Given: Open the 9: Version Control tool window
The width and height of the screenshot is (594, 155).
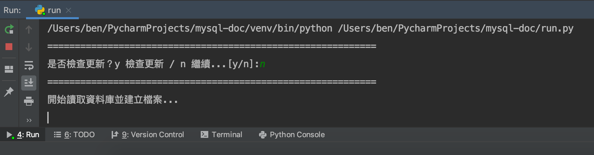Looking at the screenshot, I should click(x=148, y=135).
